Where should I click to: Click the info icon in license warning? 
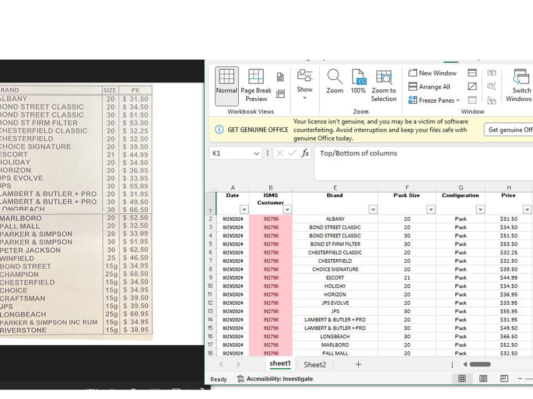[x=219, y=130]
